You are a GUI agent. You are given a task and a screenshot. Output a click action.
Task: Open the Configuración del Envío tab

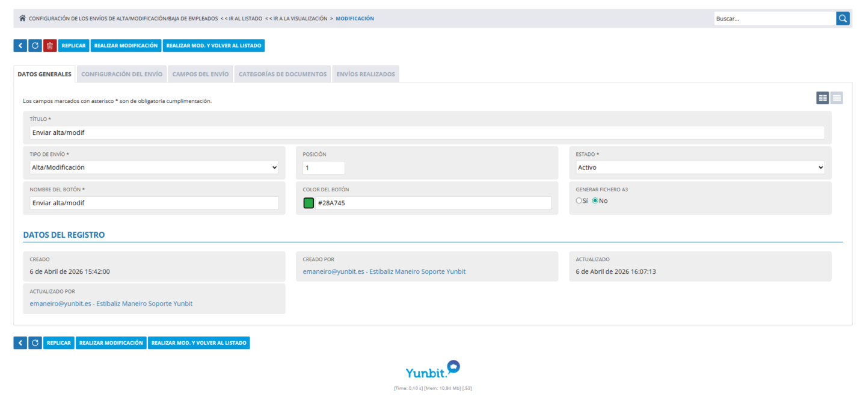[x=121, y=74]
